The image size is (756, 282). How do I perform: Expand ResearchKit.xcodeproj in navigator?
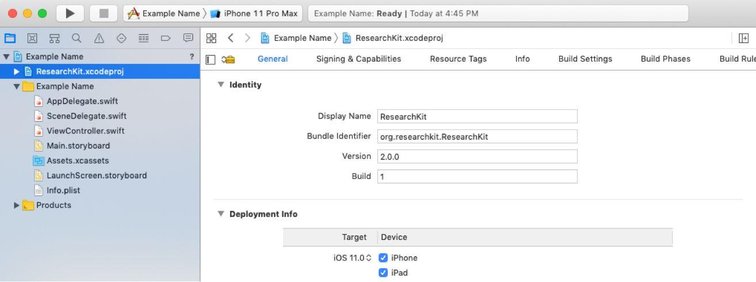click(x=17, y=71)
